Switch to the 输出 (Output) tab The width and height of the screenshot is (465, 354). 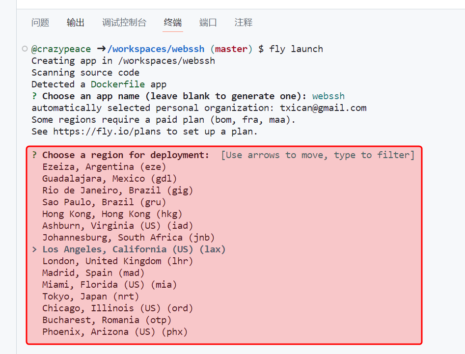pyautogui.click(x=76, y=23)
